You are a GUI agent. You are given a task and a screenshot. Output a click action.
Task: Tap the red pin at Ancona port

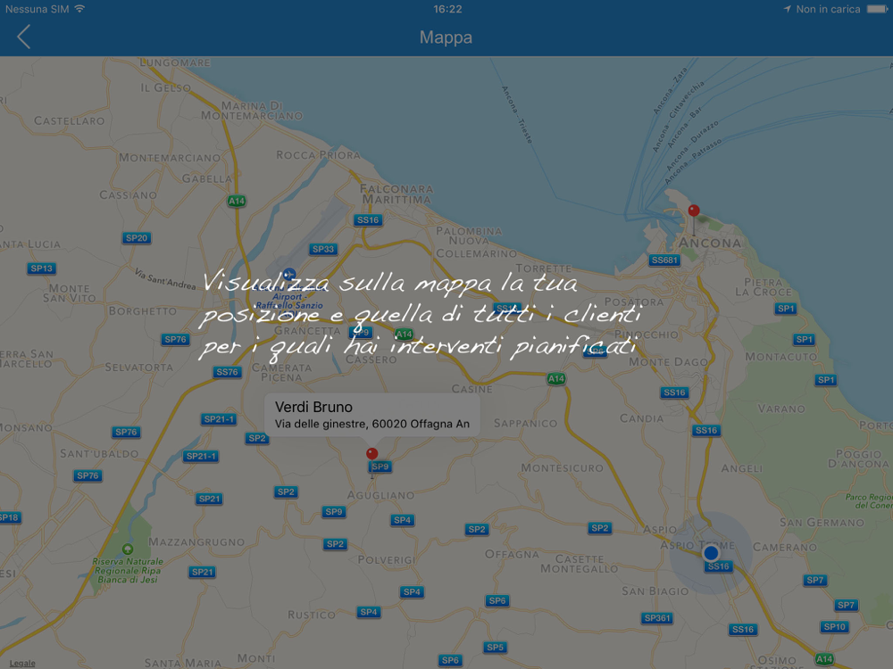[x=694, y=211]
